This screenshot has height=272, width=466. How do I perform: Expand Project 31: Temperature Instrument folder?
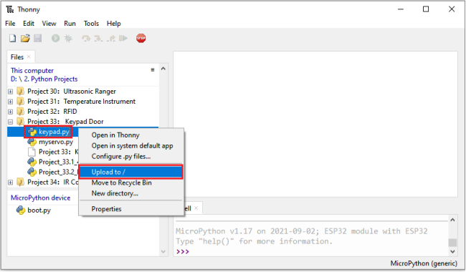11,102
